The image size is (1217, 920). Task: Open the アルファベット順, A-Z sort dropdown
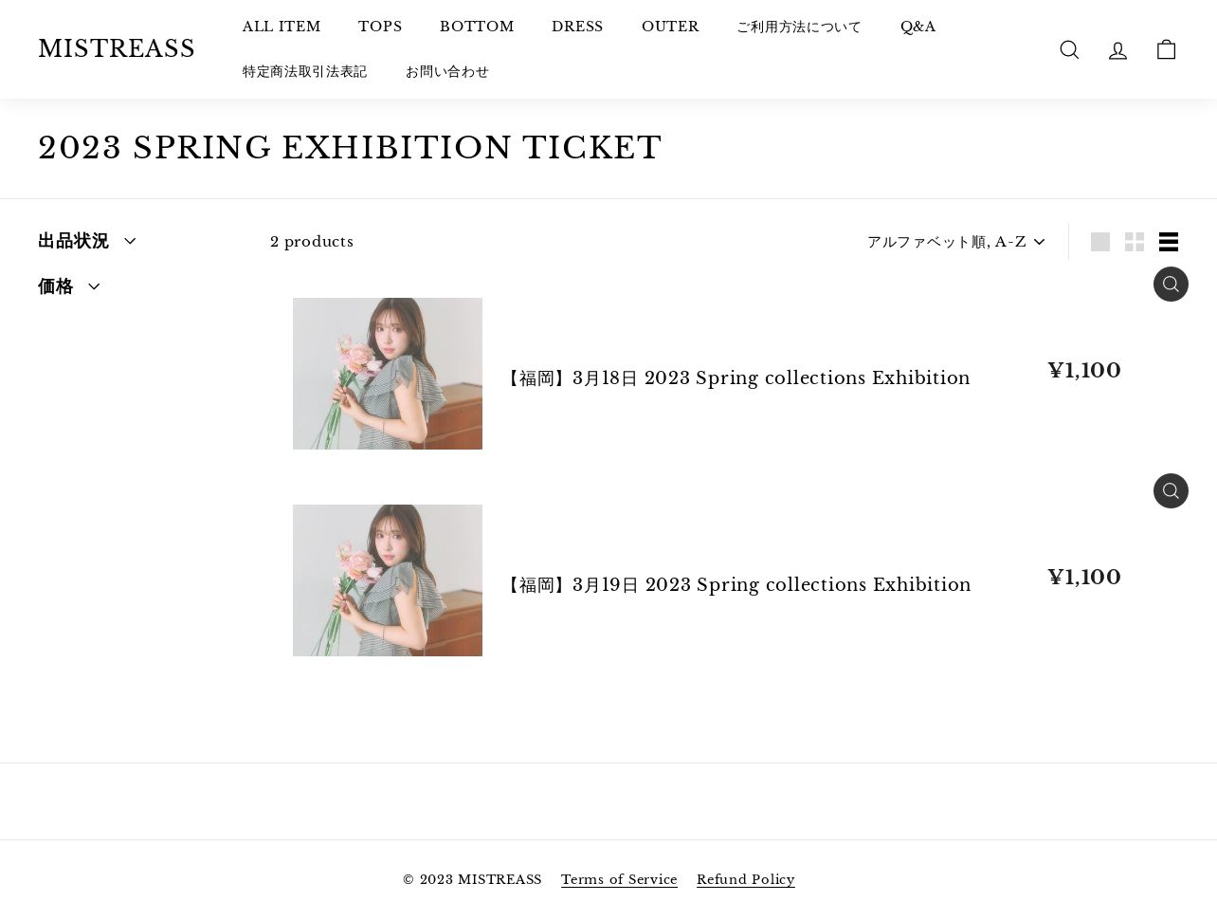(955, 242)
